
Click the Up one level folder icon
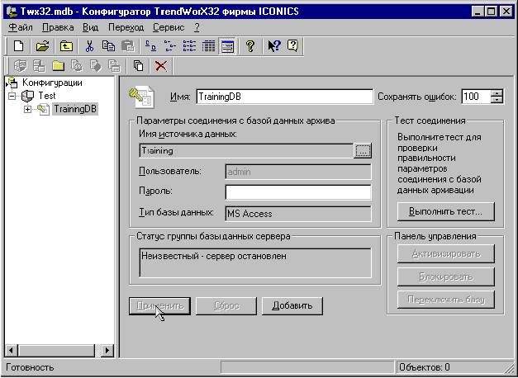[66, 46]
